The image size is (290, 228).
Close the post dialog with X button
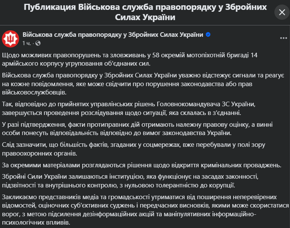tap(282, 13)
